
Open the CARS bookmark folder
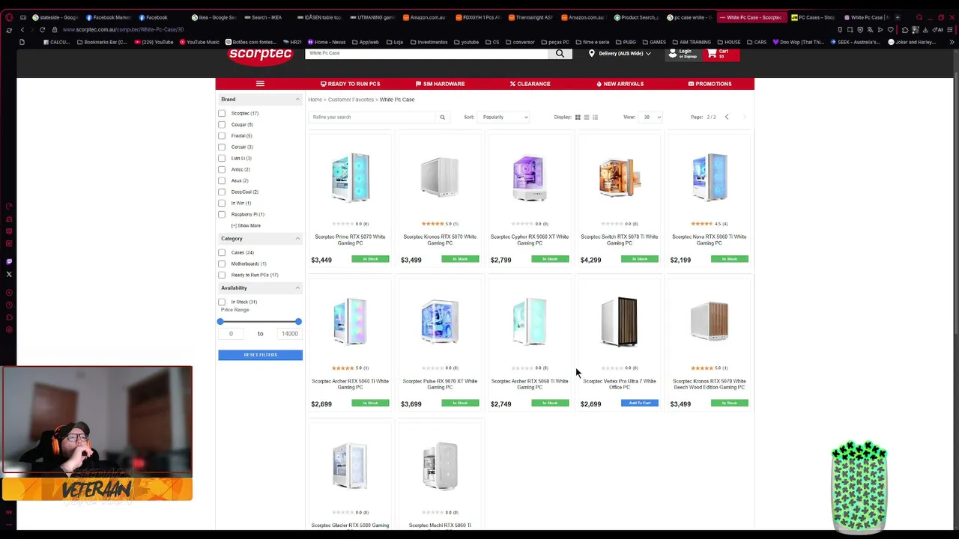756,42
